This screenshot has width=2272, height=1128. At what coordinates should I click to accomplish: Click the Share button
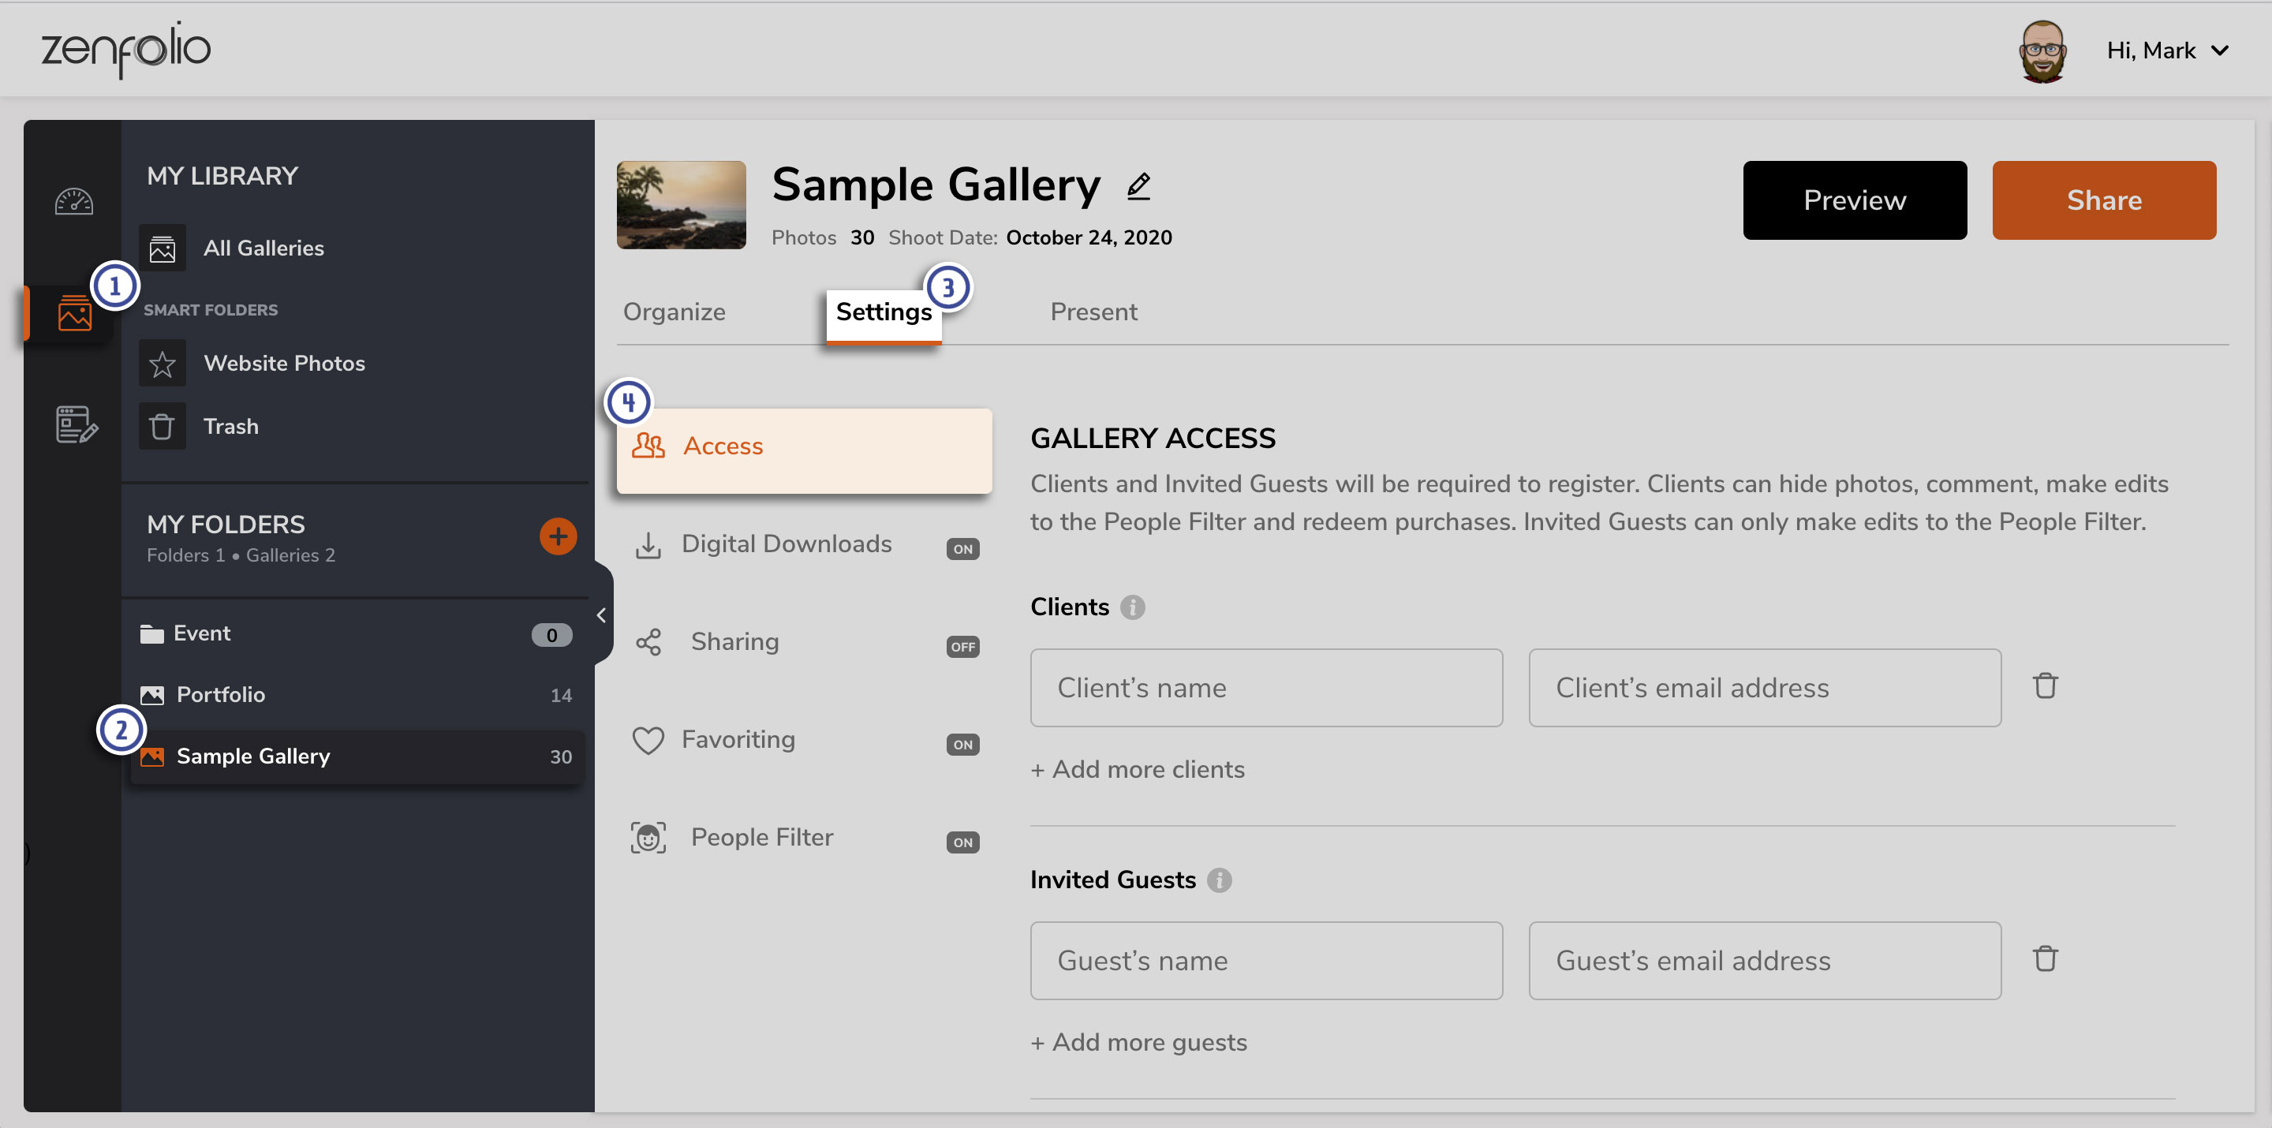pyautogui.click(x=2103, y=200)
